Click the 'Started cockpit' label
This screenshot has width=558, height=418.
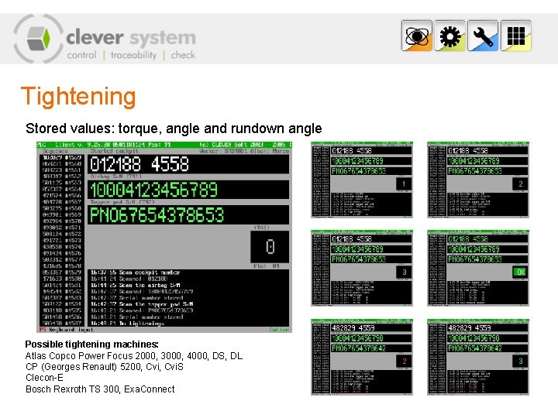click(x=114, y=151)
